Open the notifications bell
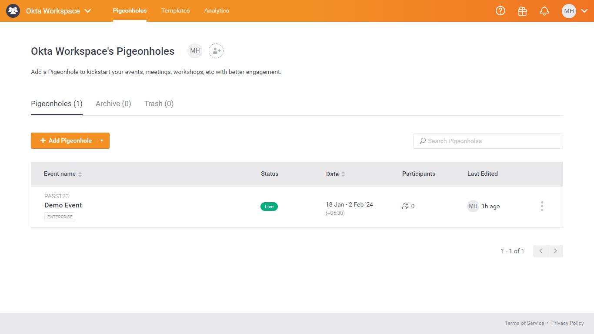 pyautogui.click(x=544, y=11)
